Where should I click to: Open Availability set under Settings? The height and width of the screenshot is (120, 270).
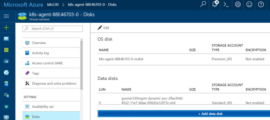(51, 107)
